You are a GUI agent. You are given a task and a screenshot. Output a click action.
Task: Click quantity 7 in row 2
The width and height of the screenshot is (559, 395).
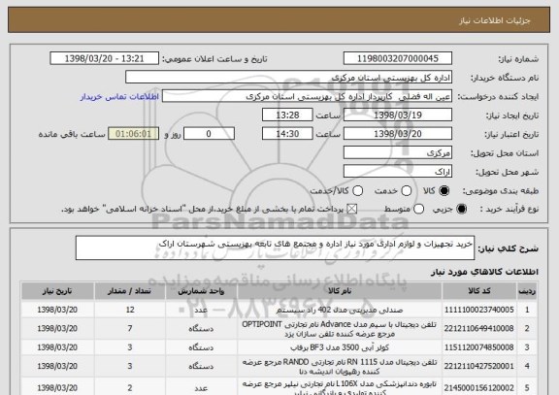coord(130,328)
